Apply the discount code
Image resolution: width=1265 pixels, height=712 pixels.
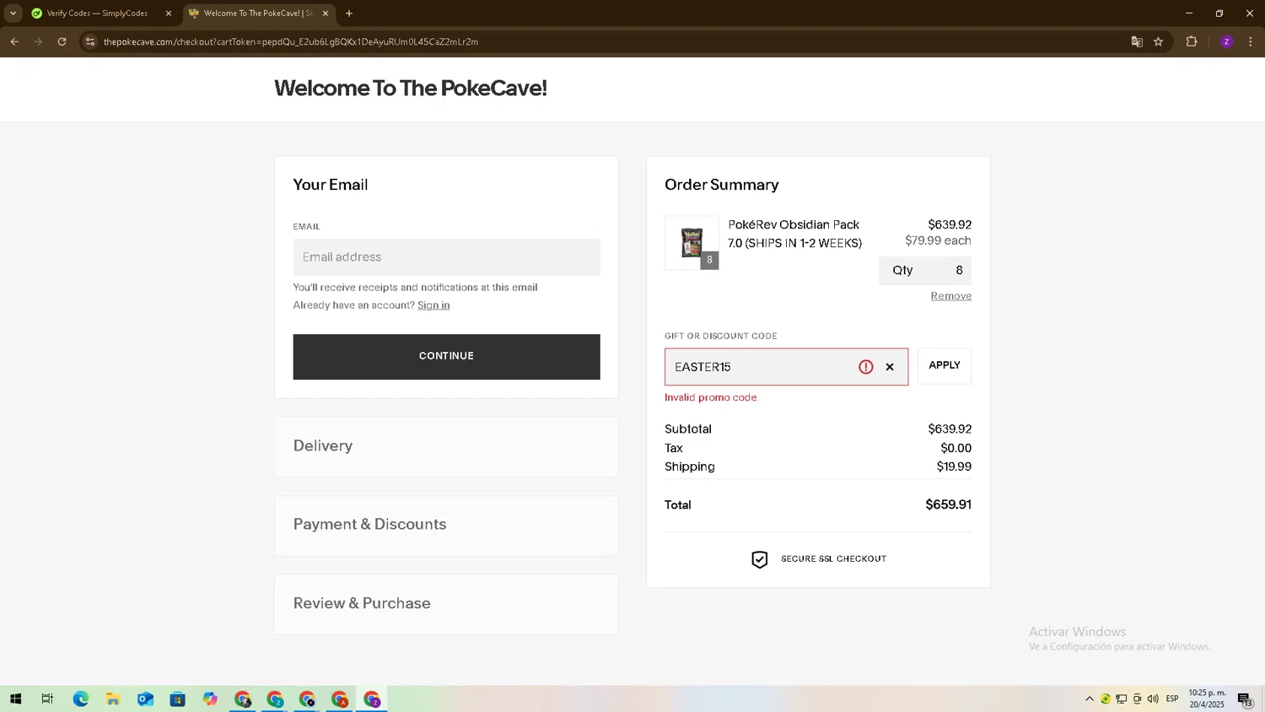click(x=945, y=366)
